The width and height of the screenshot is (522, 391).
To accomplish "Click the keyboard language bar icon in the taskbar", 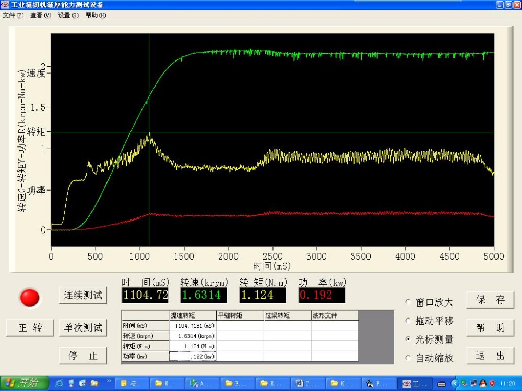I will tap(442, 384).
